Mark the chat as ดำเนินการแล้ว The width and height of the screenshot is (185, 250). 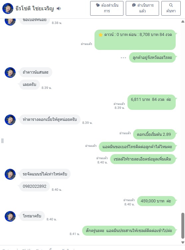pyautogui.click(x=142, y=8)
